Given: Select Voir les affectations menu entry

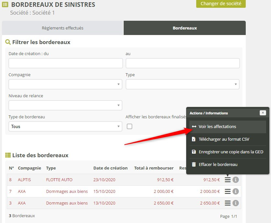Looking at the screenshot, I should (217, 127).
